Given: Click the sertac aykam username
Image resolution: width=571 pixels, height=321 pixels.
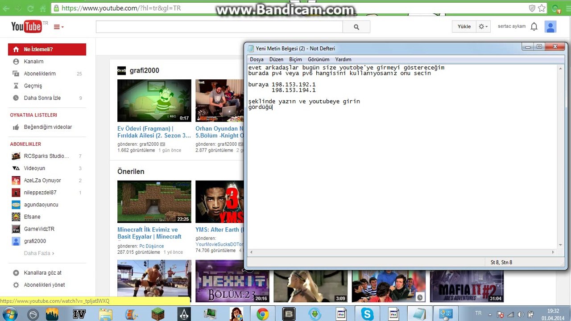Looking at the screenshot, I should click(x=512, y=26).
